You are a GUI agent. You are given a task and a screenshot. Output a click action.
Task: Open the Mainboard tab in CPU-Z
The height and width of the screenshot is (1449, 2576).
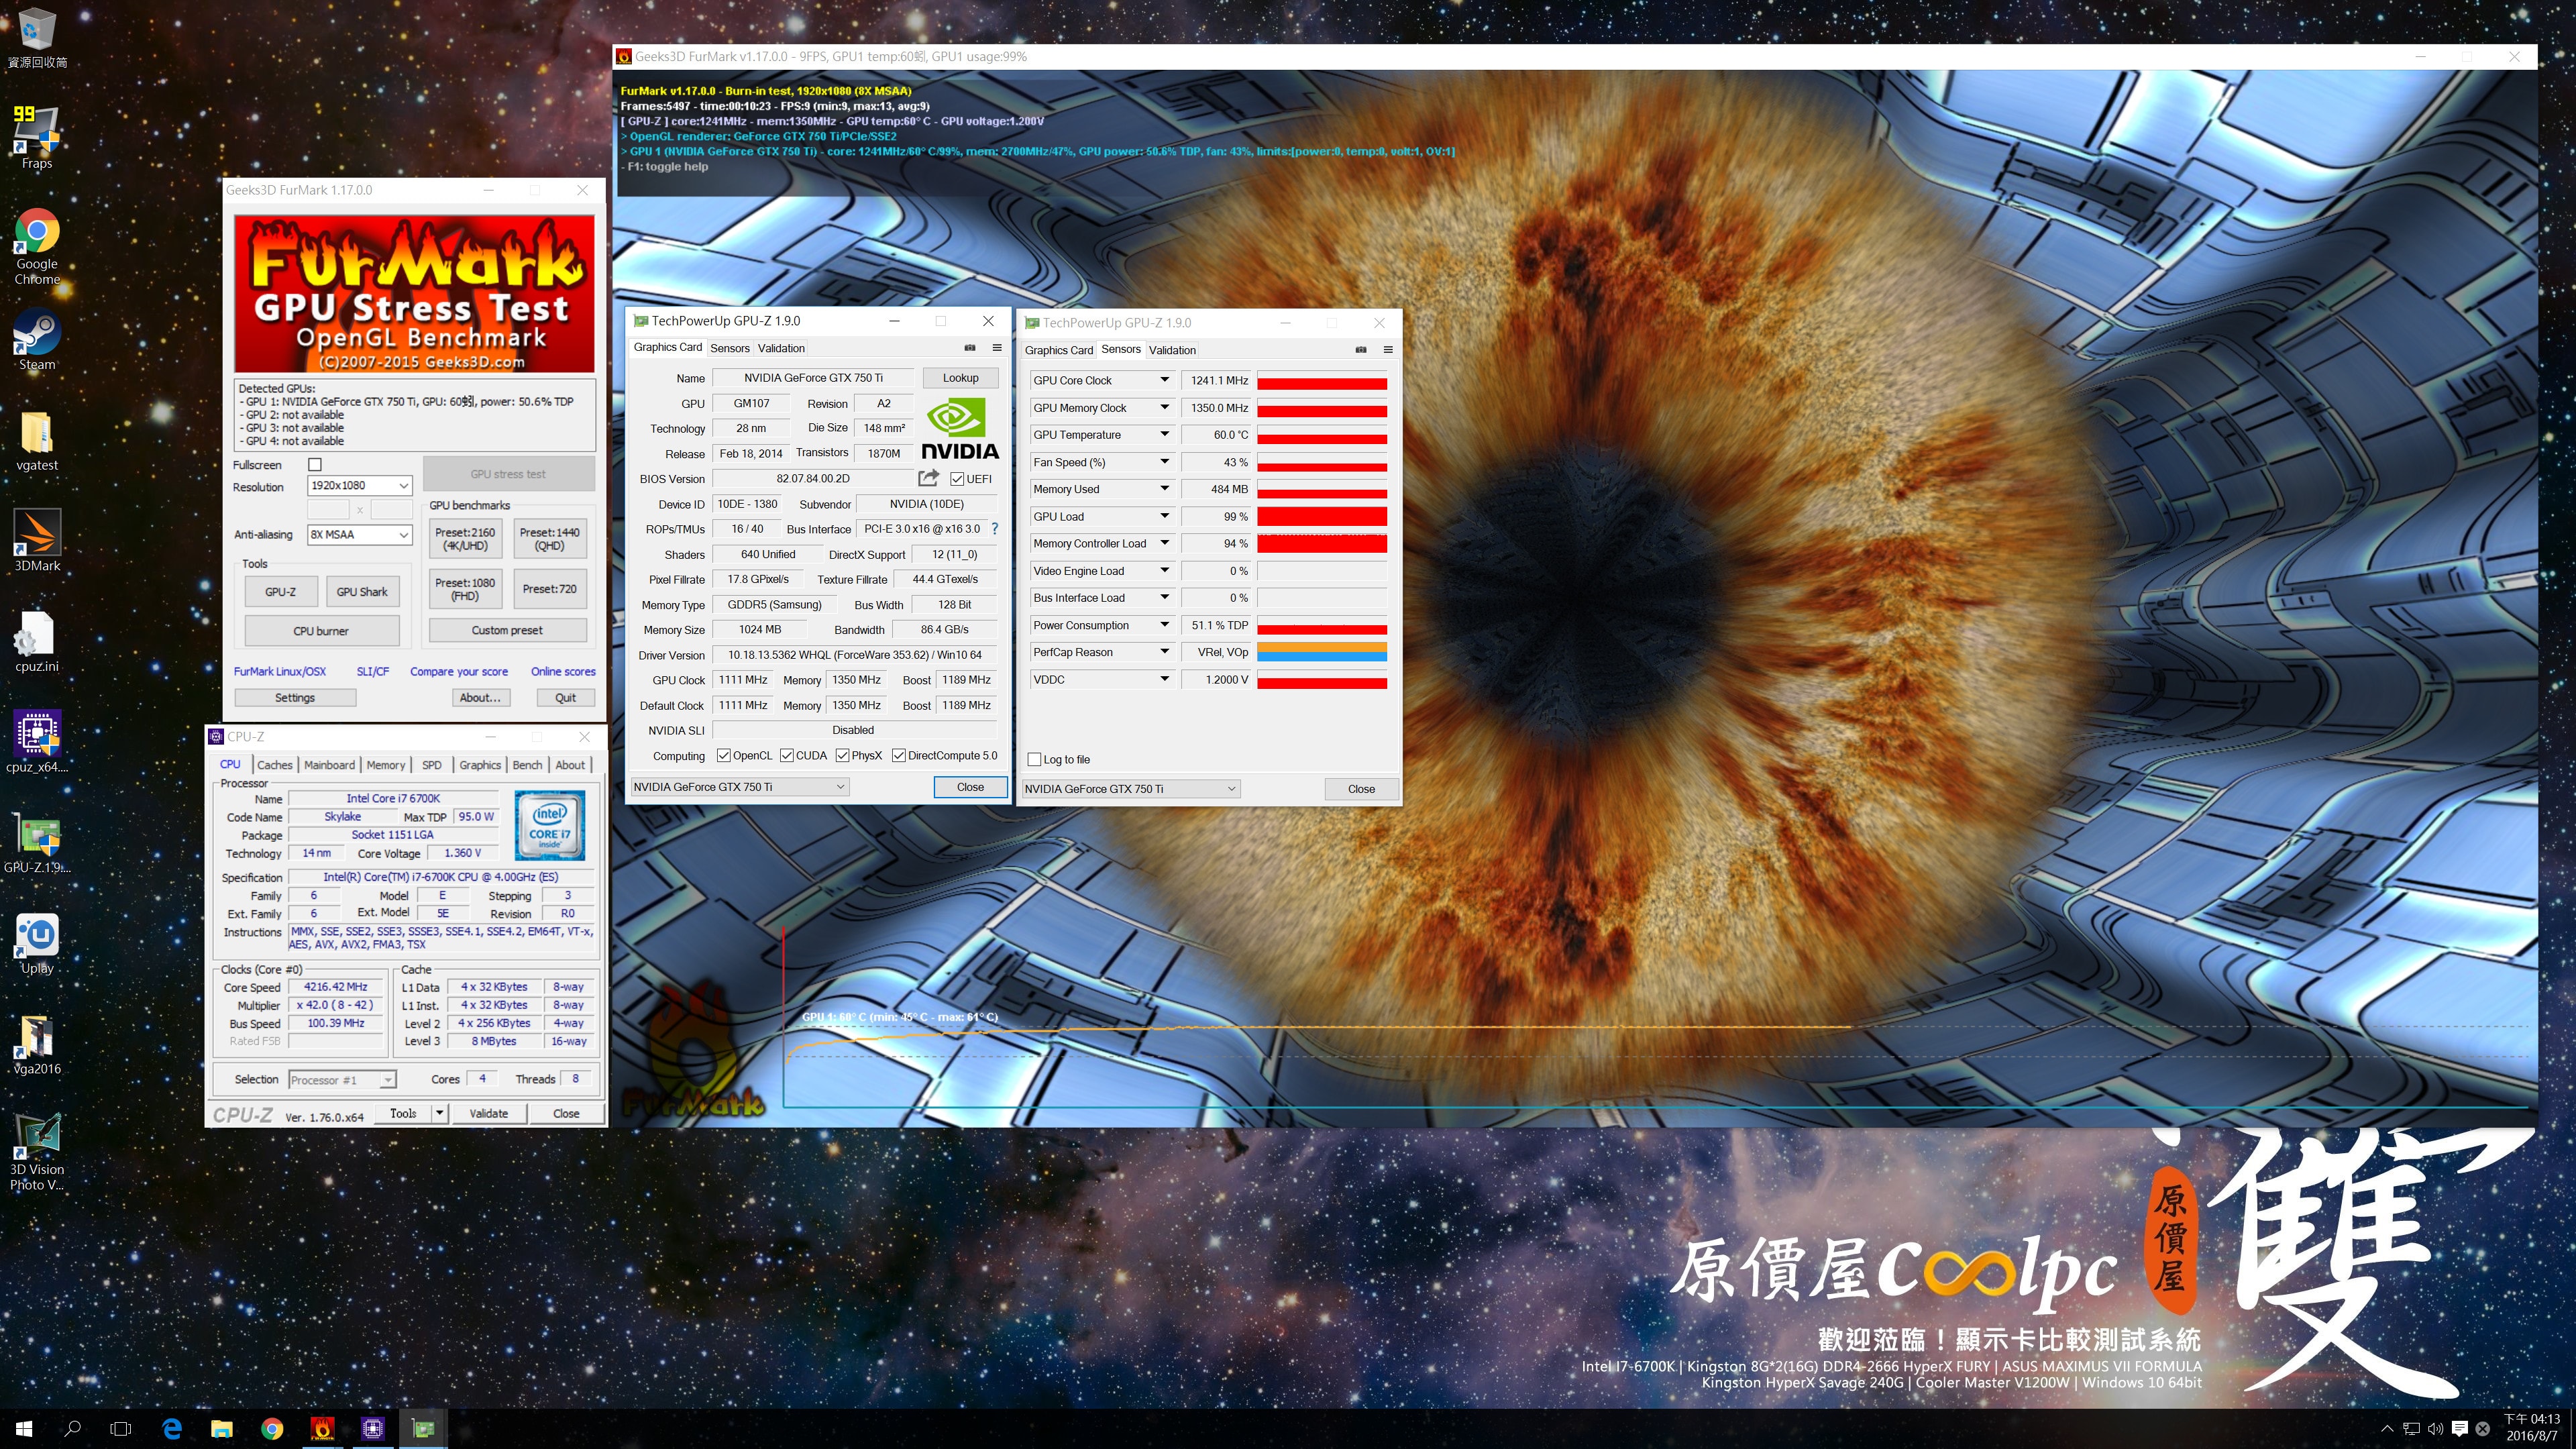coord(329,765)
